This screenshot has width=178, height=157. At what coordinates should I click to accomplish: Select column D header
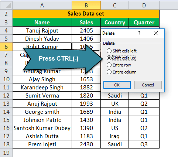(x=144, y=5)
